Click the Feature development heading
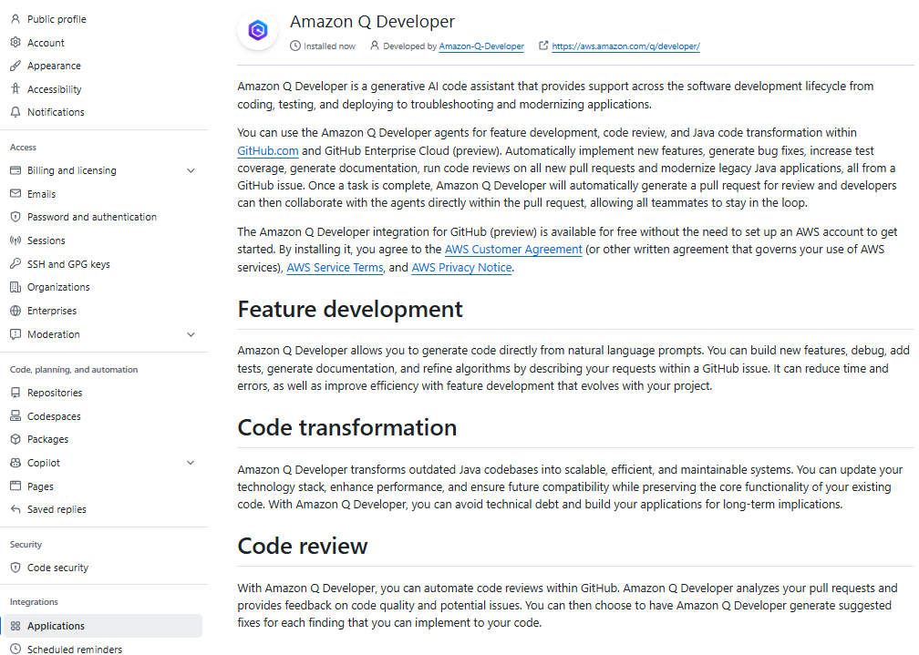 click(x=350, y=309)
